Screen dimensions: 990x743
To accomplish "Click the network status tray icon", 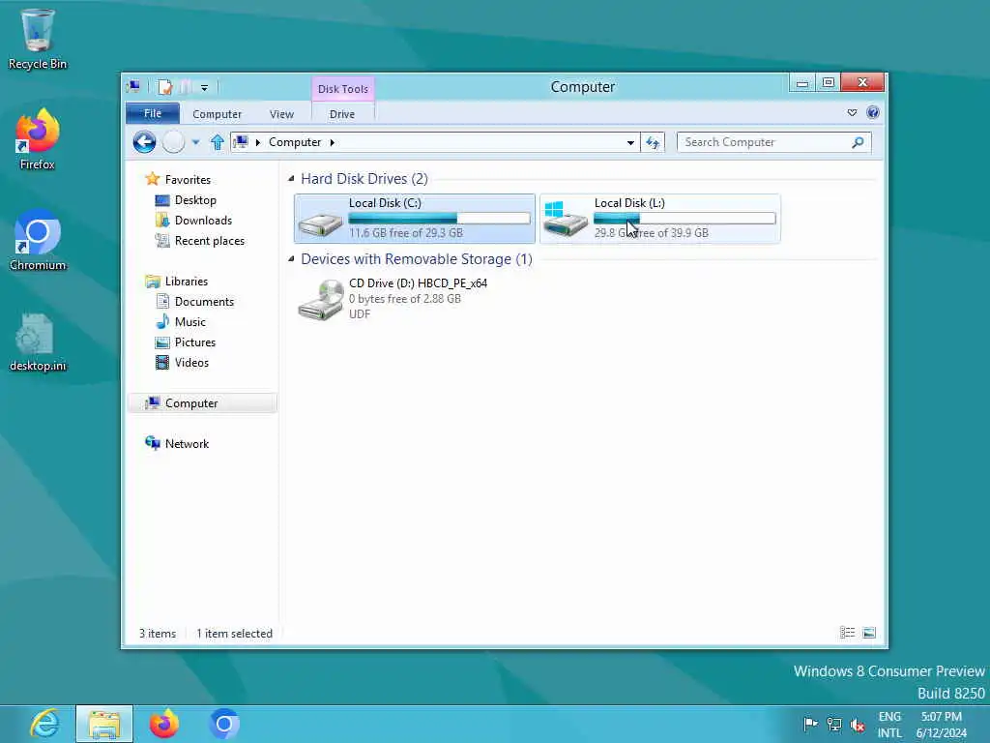I will coord(834,724).
